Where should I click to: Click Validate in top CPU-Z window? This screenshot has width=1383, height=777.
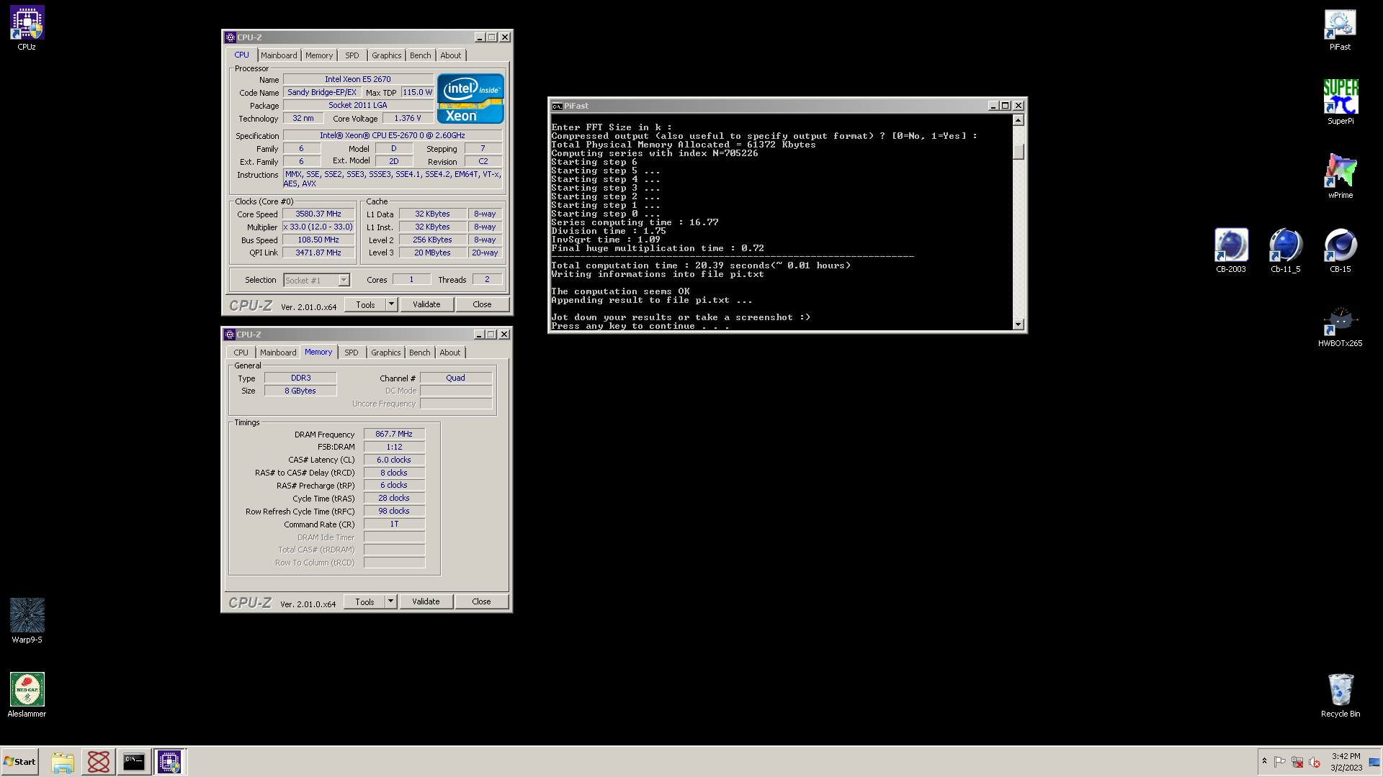point(426,304)
